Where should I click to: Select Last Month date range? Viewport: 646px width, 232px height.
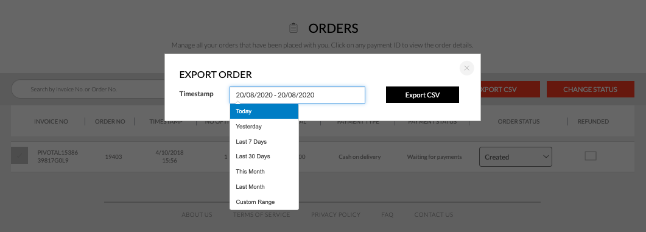(264, 187)
